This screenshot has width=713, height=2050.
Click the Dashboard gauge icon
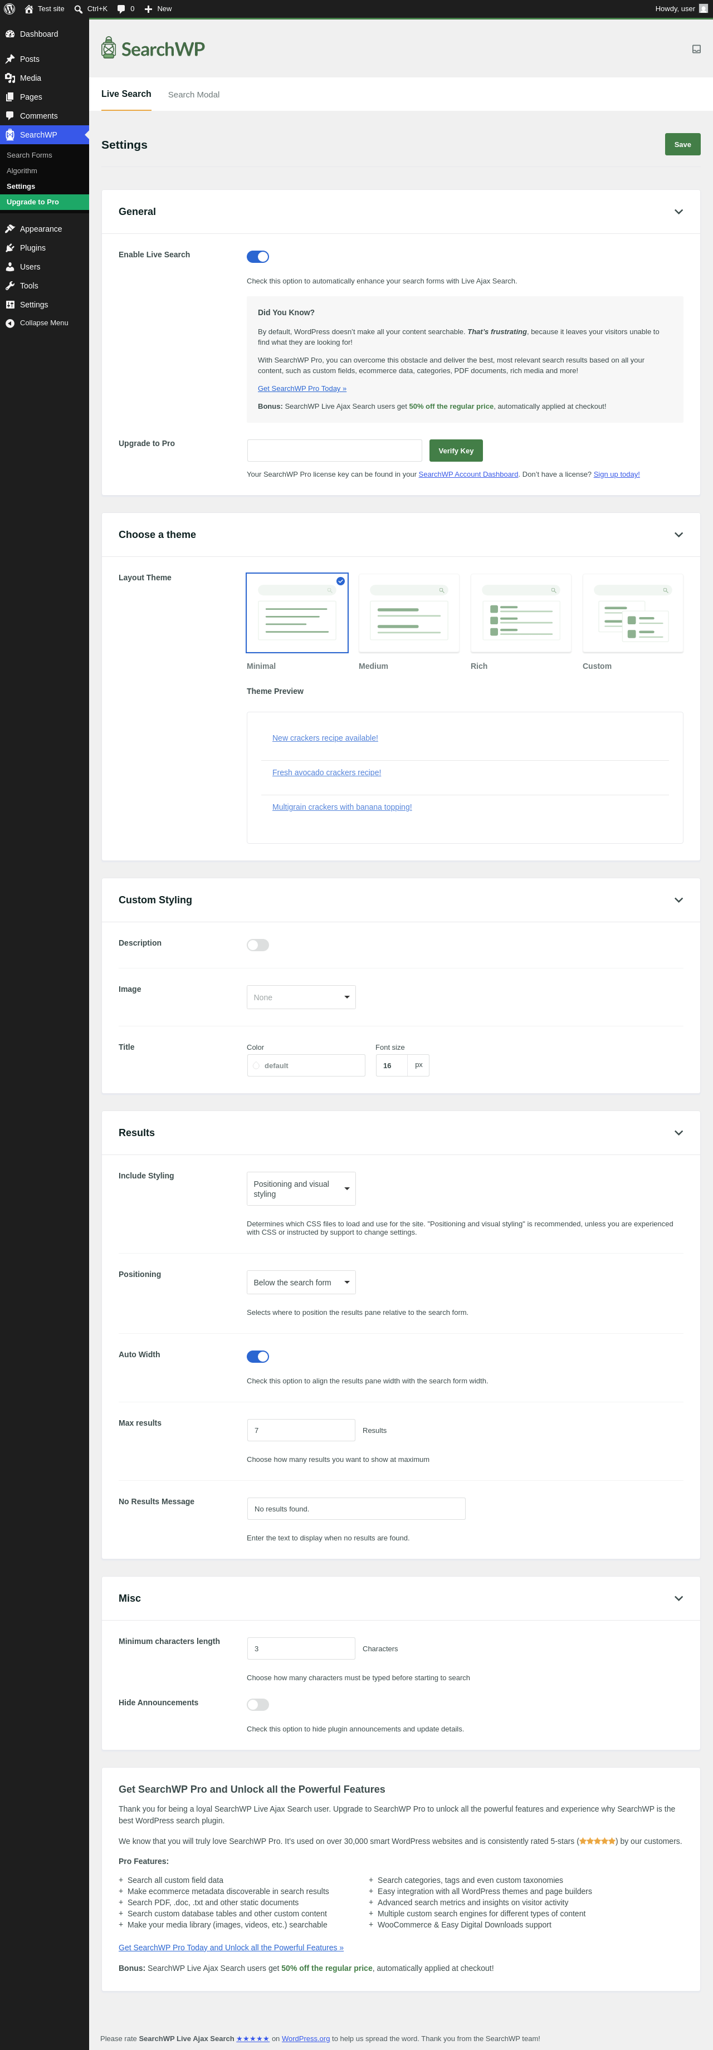pyautogui.click(x=9, y=34)
